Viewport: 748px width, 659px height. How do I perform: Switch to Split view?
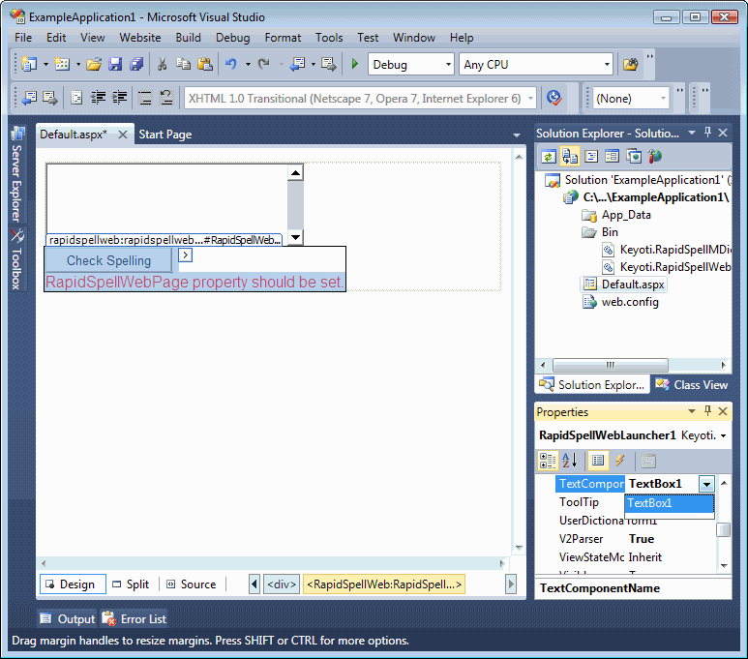coord(131,584)
